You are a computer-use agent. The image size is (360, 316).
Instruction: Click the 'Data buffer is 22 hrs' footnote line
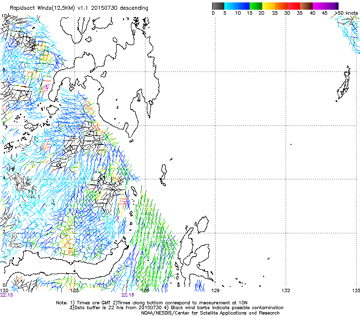coord(176,308)
